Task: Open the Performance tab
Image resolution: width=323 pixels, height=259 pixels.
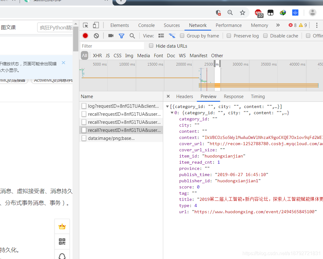Action: point(229,25)
